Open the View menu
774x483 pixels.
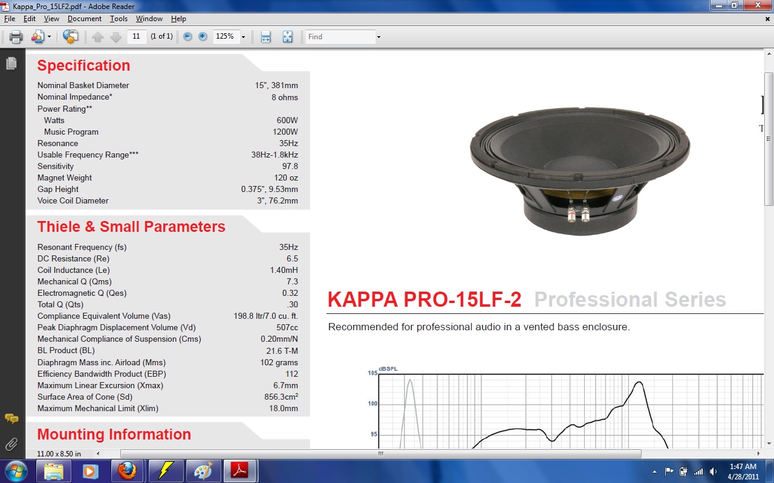tap(51, 19)
